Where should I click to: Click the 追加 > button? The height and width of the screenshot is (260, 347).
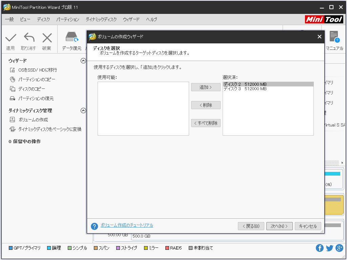coord(206,87)
